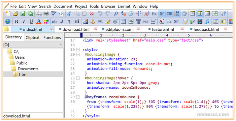Click the Save file toolbar icon
Image resolution: width=236 pixels, height=121 pixels.
click(x=23, y=14)
